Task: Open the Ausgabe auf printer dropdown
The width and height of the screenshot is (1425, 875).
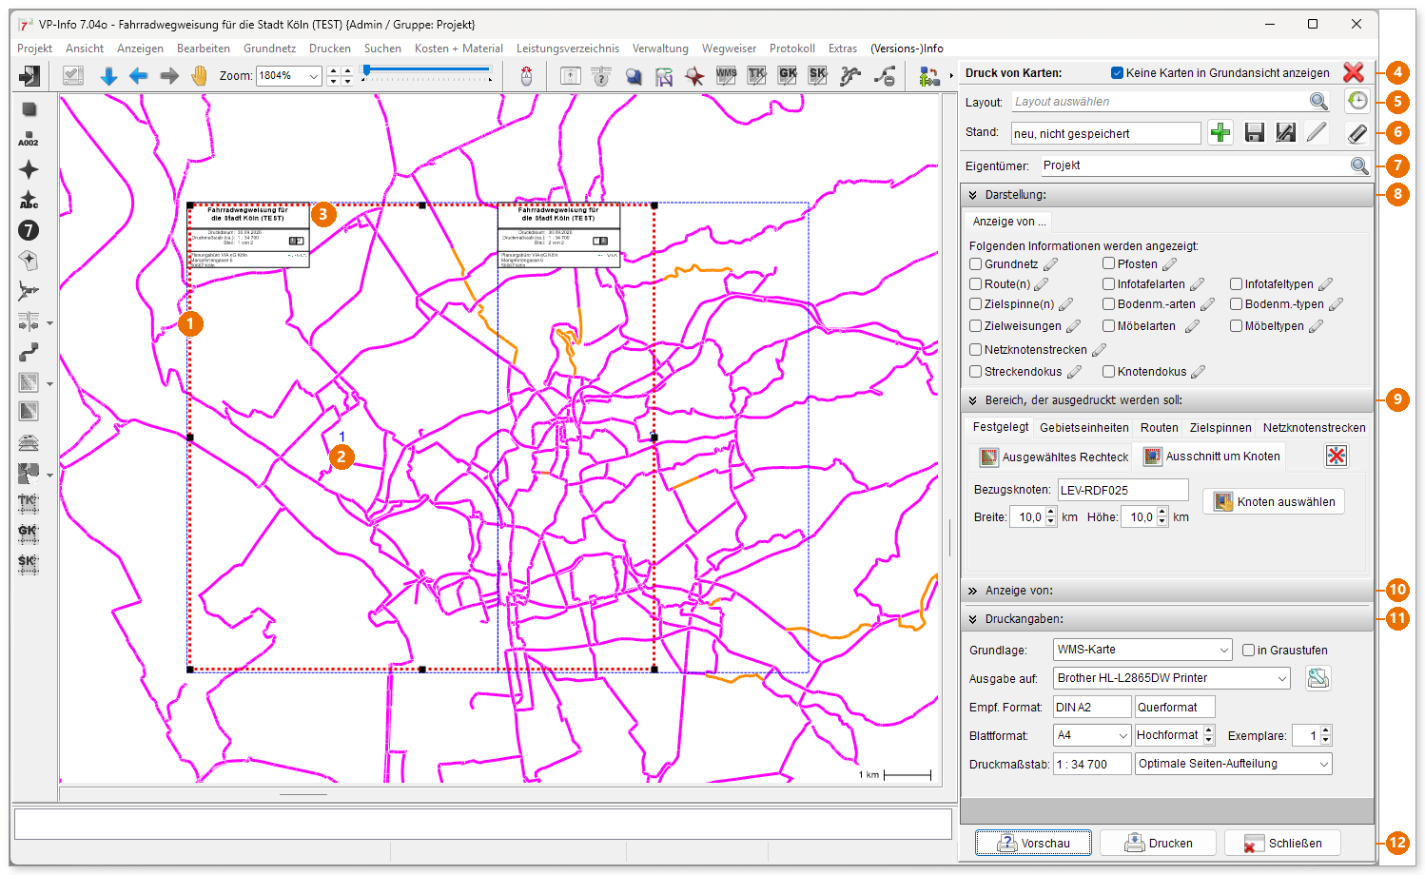Action: click(1281, 678)
